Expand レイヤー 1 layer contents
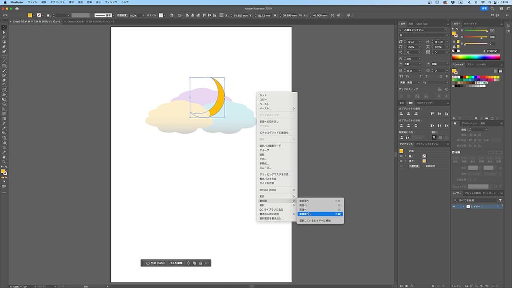This screenshot has width=512, height=288. point(463,206)
